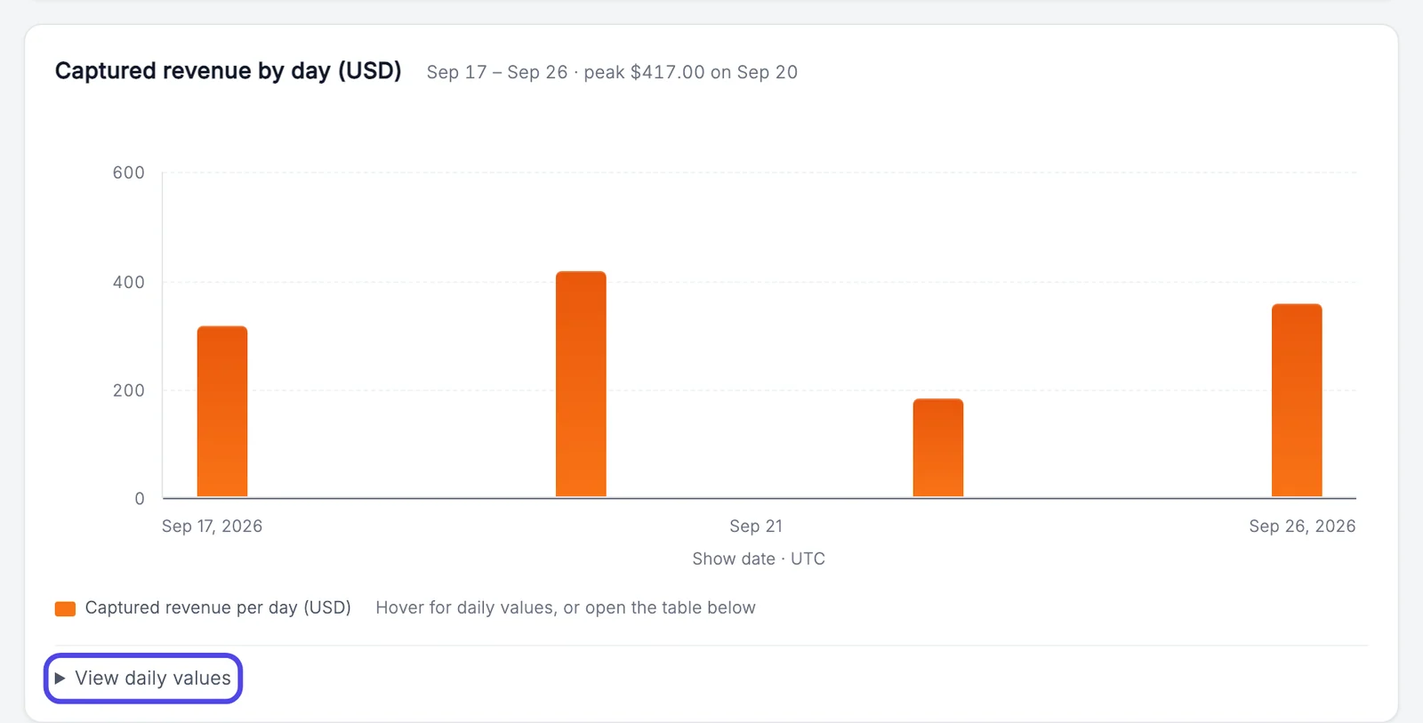The height and width of the screenshot is (723, 1423).
Task: Click the 'Sep 17 – Sep 26 · peak $417.00 on Sep 20' subtitle
Action: [612, 72]
